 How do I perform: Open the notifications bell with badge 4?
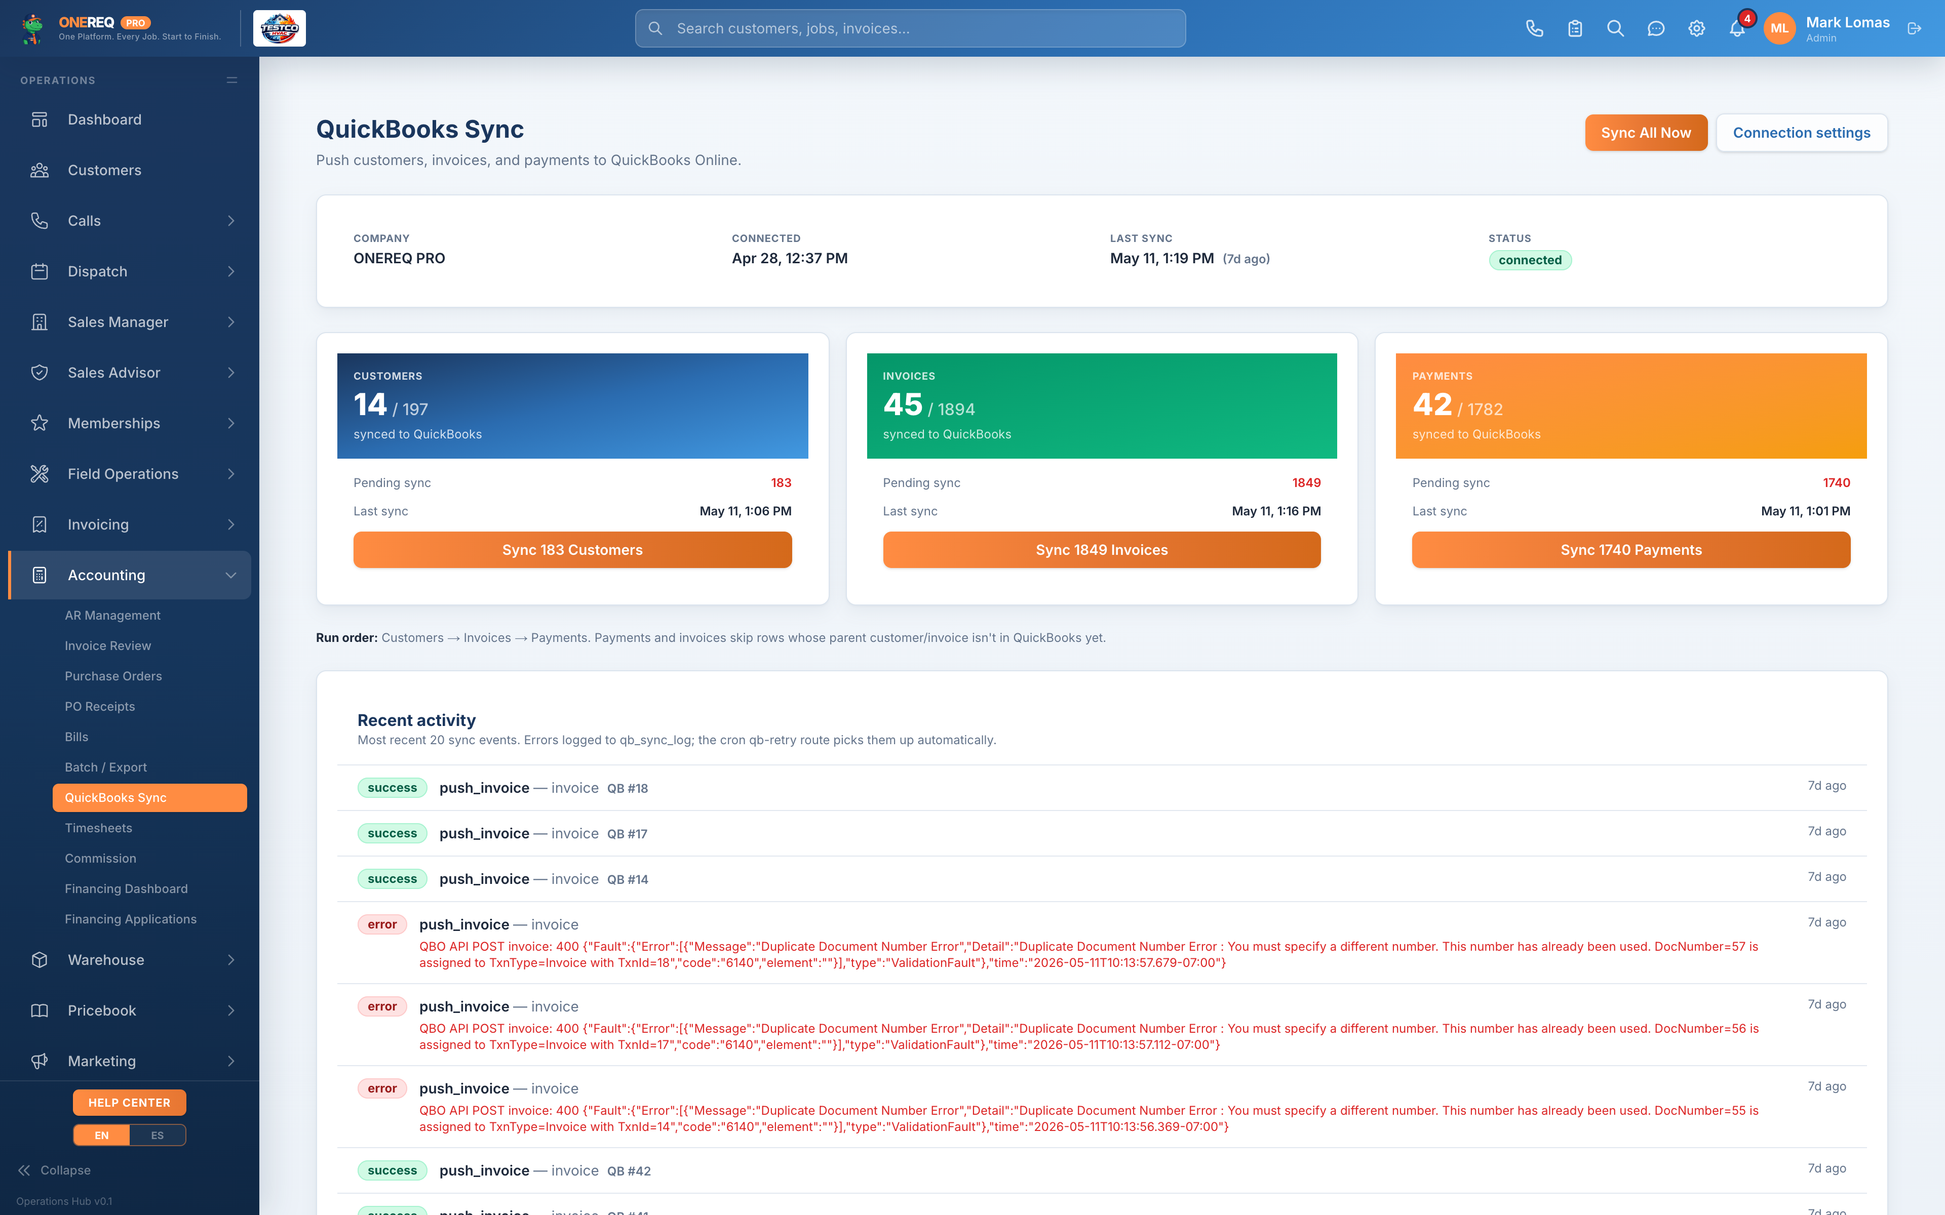click(x=1737, y=29)
